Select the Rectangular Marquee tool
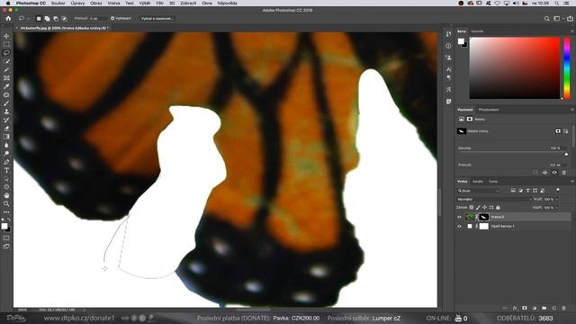The width and height of the screenshot is (576, 324). tap(6, 44)
